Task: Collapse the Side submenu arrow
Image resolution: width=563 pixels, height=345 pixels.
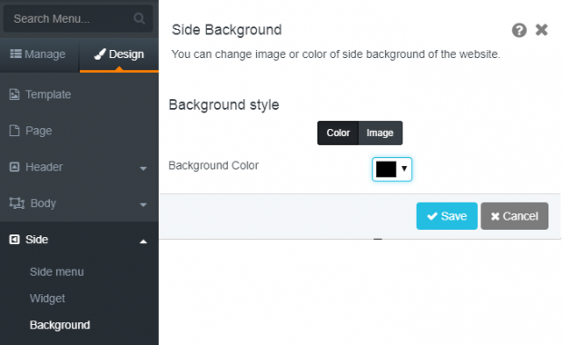Action: tap(143, 241)
